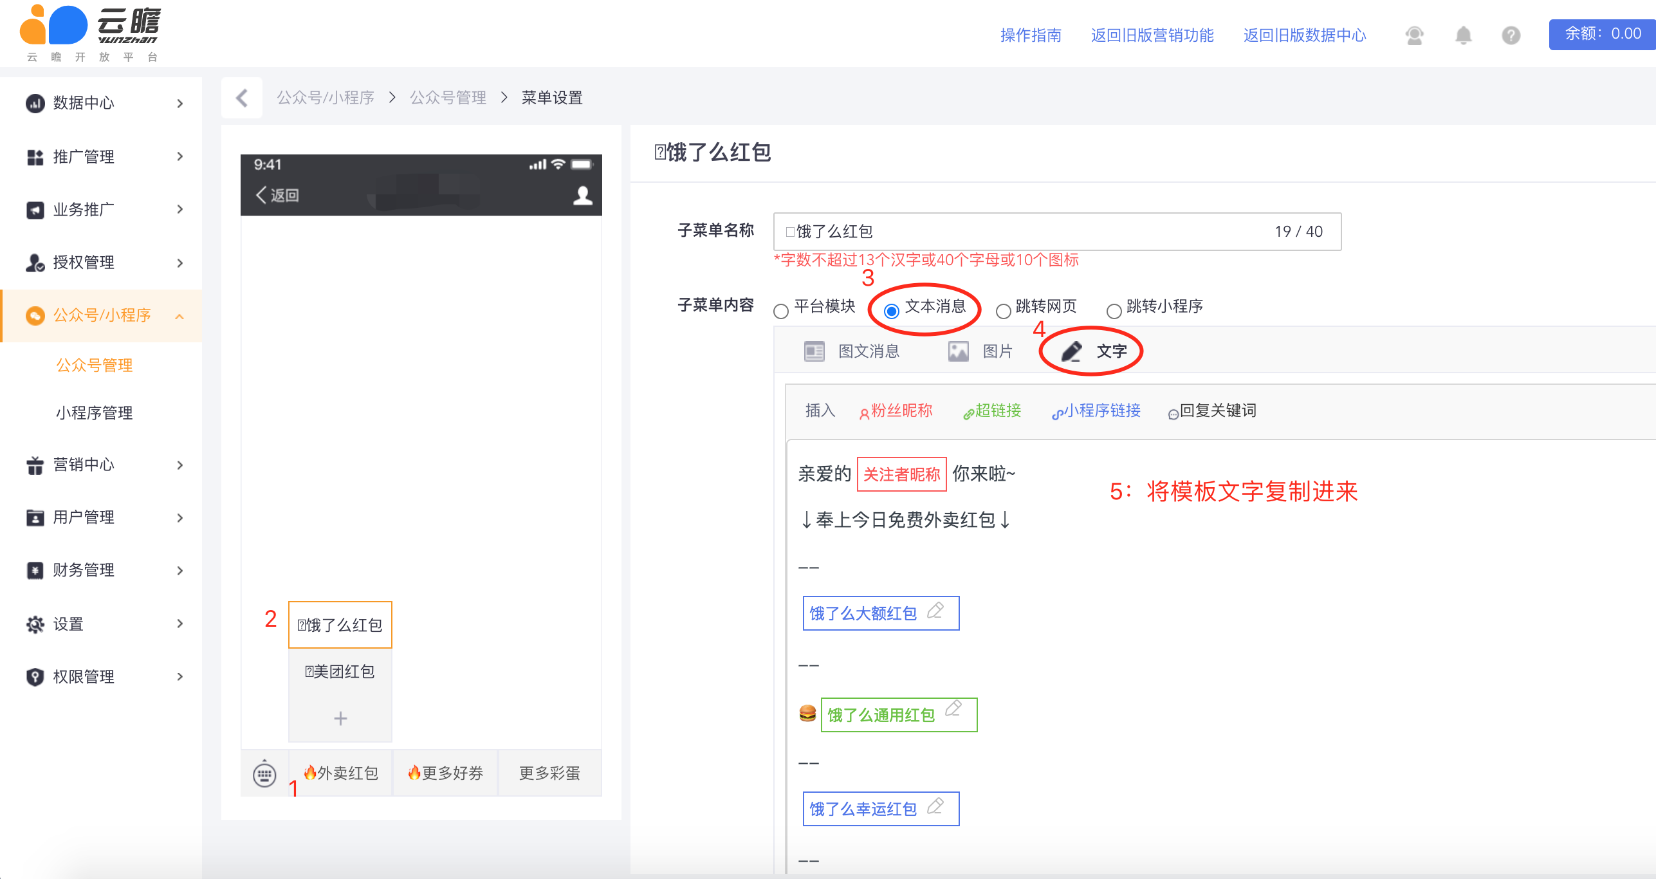Click the customer service headset icon
This screenshot has height=879, width=1656.
pyautogui.click(x=1414, y=35)
